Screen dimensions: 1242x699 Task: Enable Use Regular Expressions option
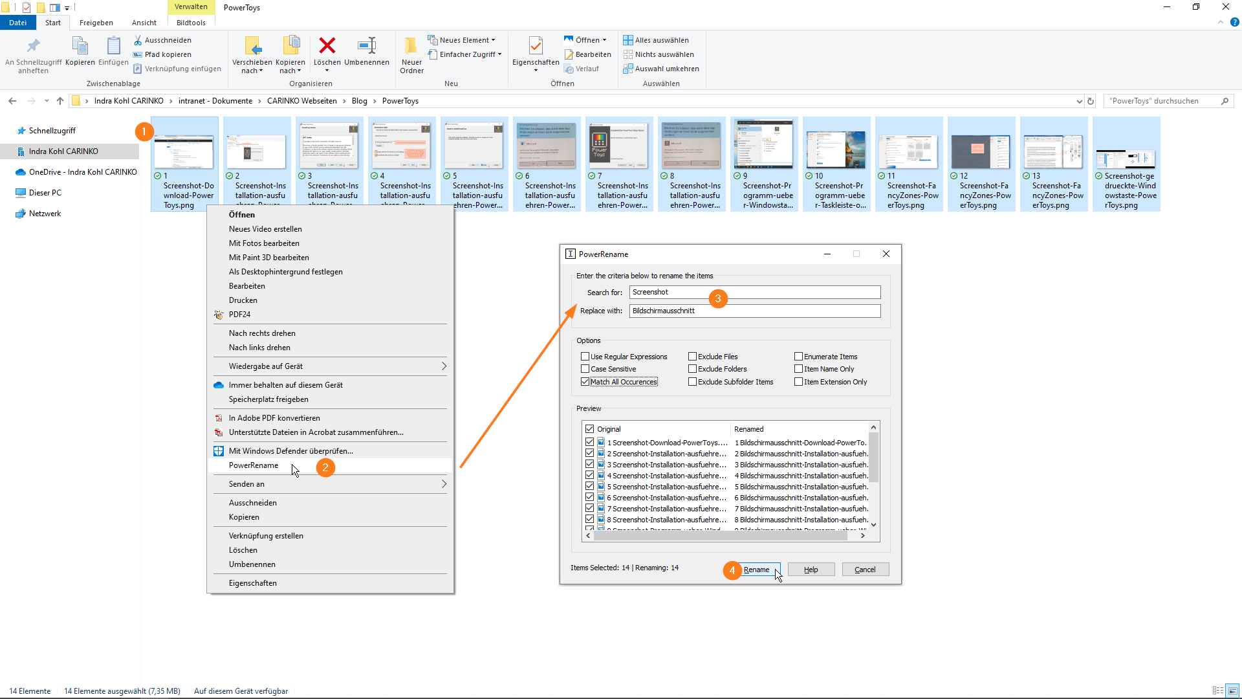point(585,357)
